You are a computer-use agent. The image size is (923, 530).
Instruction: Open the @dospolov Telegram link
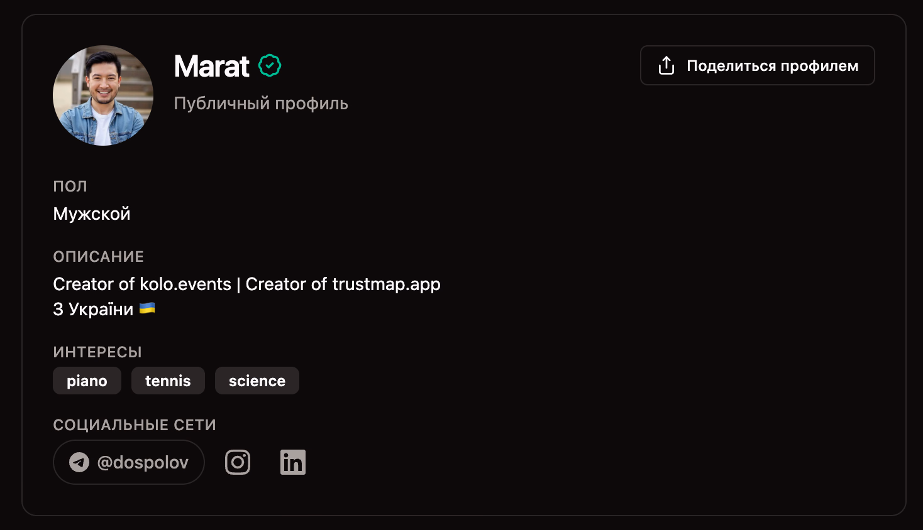[x=129, y=462]
